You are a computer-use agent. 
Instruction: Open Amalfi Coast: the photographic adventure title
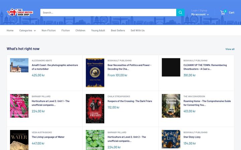[x=55, y=67]
